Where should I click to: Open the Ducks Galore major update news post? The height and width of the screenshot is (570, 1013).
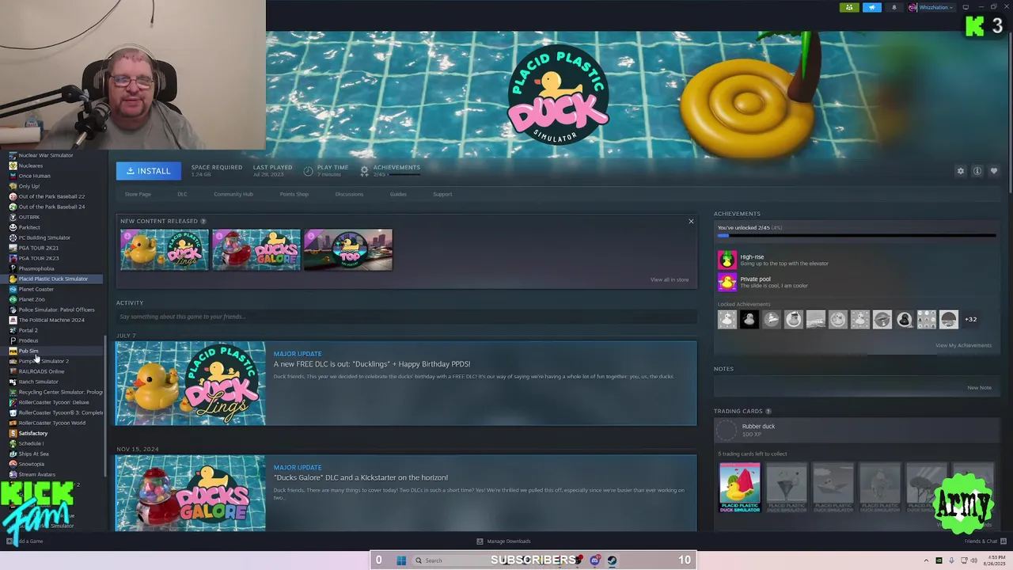pos(406,493)
